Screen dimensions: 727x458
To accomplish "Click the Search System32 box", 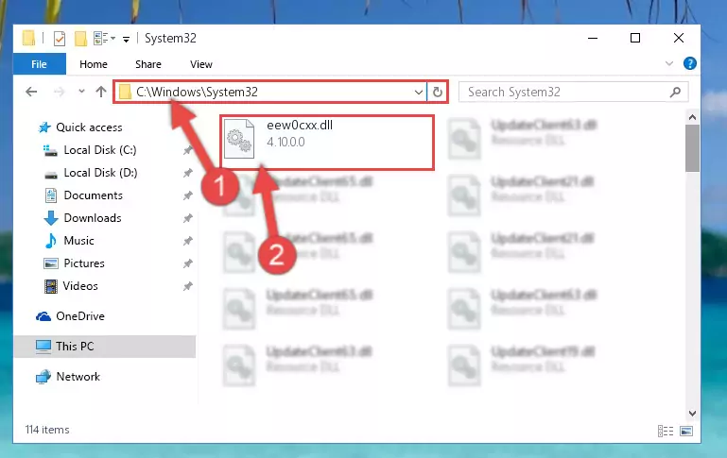I will pyautogui.click(x=573, y=92).
